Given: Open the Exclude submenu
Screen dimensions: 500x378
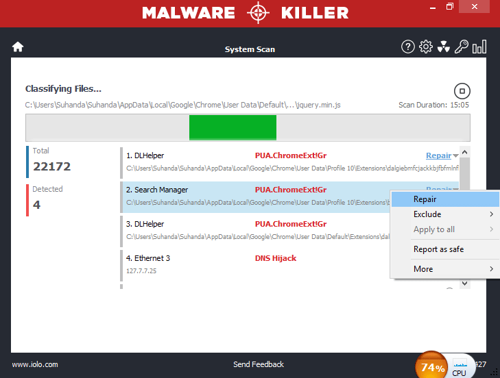Looking at the screenshot, I should [445, 214].
